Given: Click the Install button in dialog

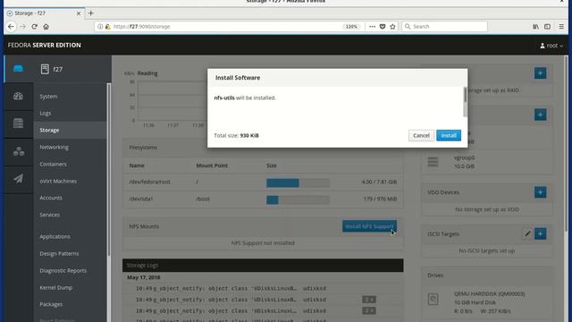Looking at the screenshot, I should (x=449, y=135).
